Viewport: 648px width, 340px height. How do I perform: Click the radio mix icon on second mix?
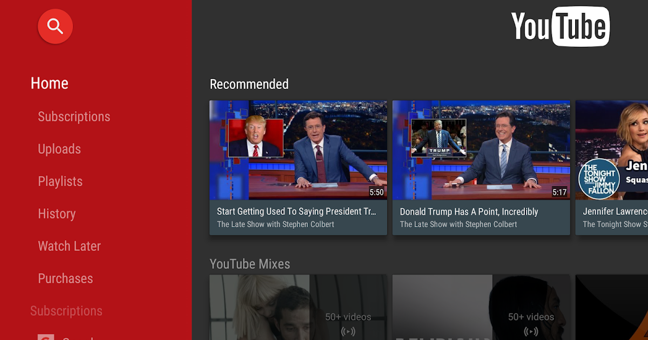(531, 331)
